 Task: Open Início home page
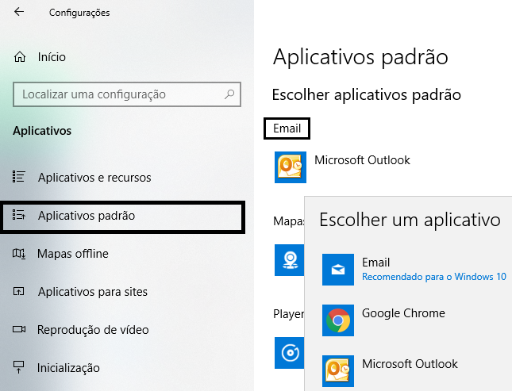39,57
